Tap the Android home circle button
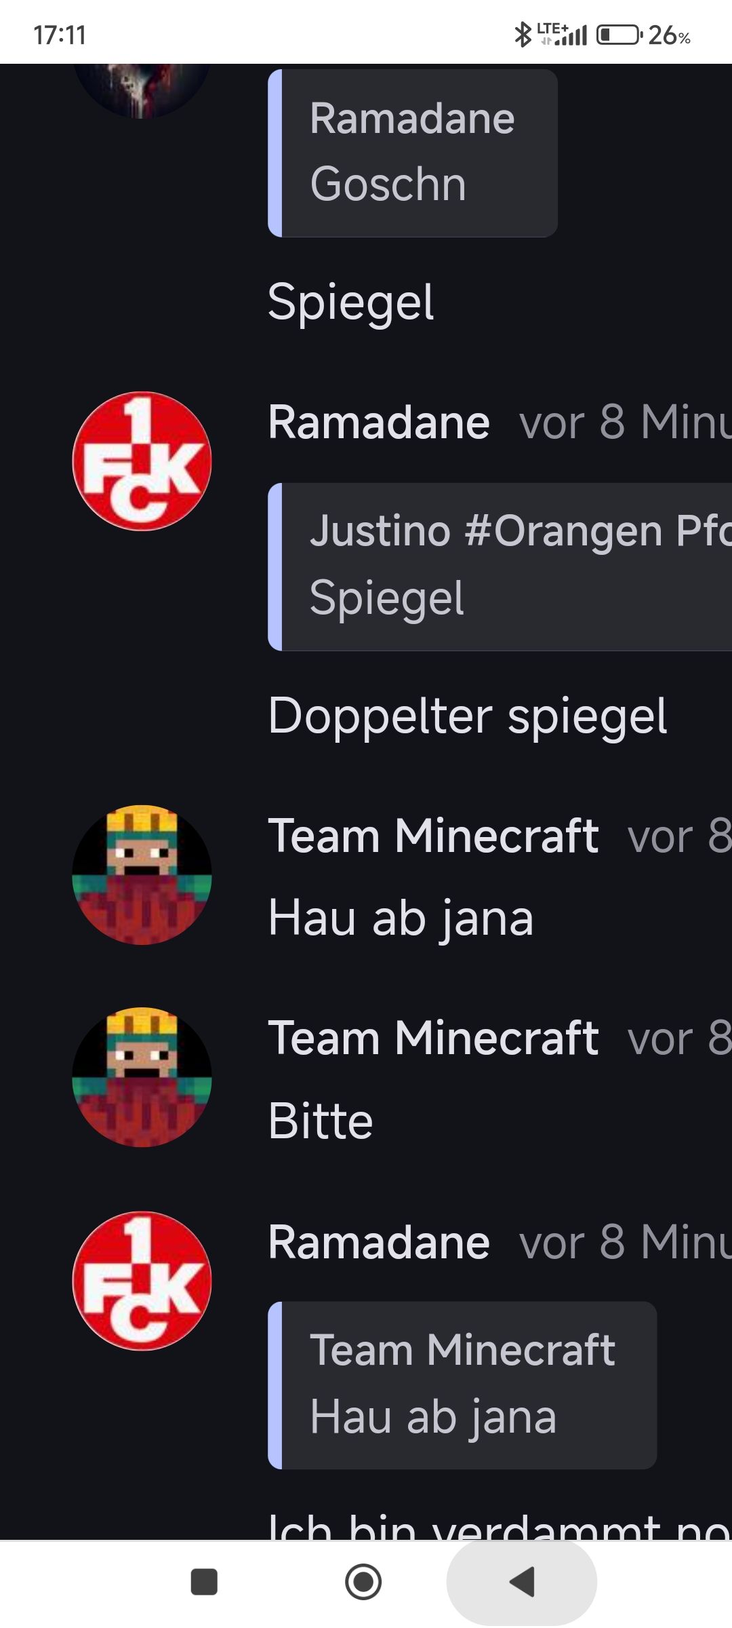The height and width of the screenshot is (1628, 732). [363, 1582]
